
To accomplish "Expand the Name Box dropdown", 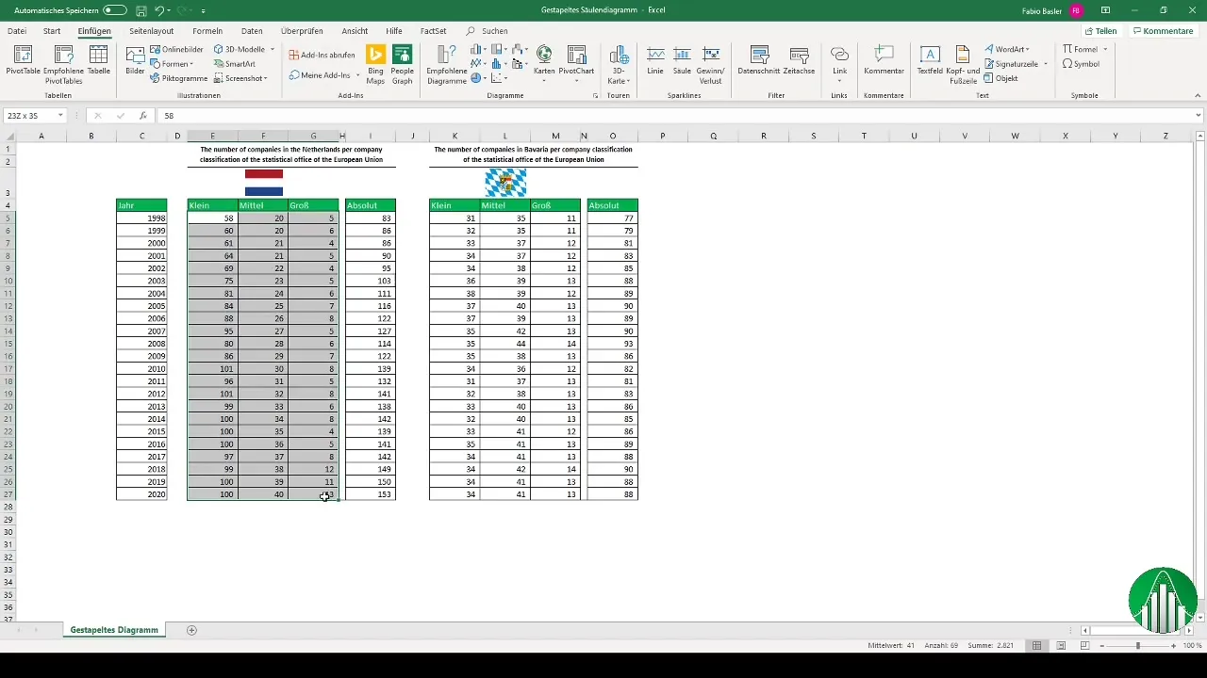I will [x=60, y=116].
